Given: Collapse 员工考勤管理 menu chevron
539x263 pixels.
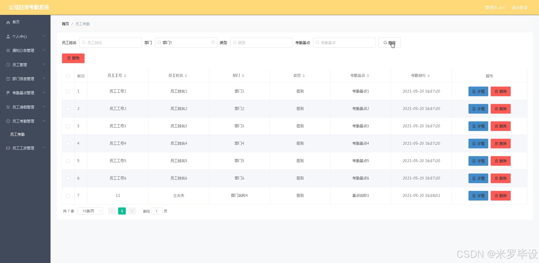Looking at the screenshot, I should click(x=44, y=121).
